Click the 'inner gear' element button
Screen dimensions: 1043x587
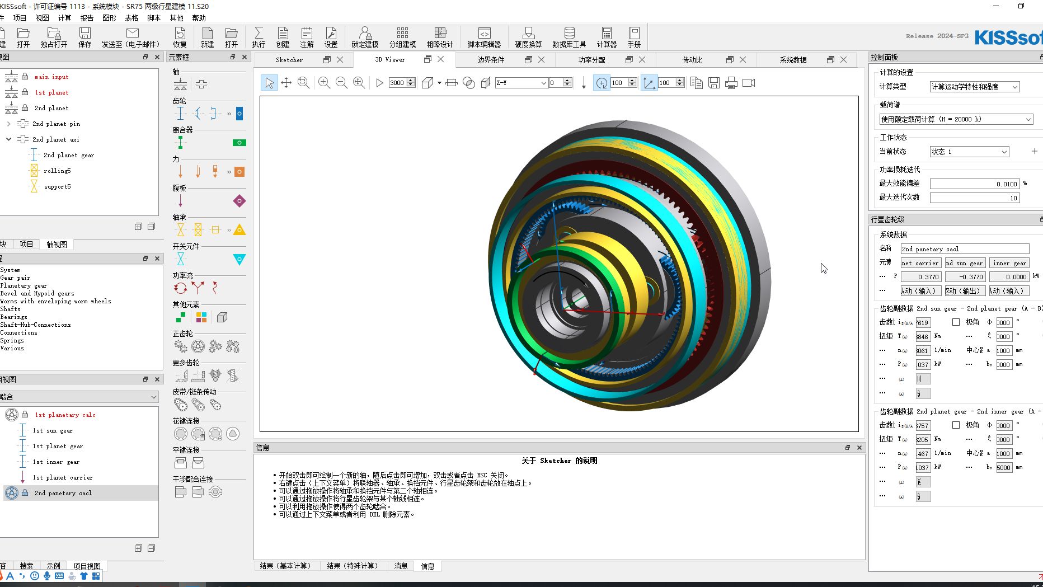1009,263
